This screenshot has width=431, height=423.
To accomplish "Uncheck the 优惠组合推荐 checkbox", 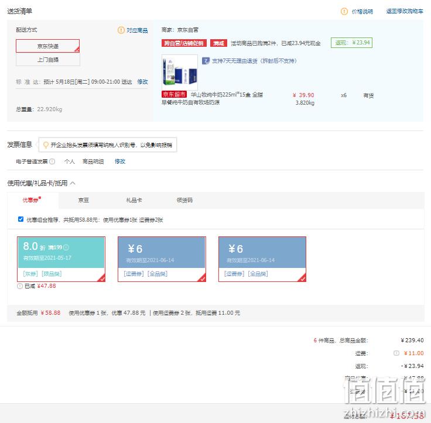I will (20, 219).
